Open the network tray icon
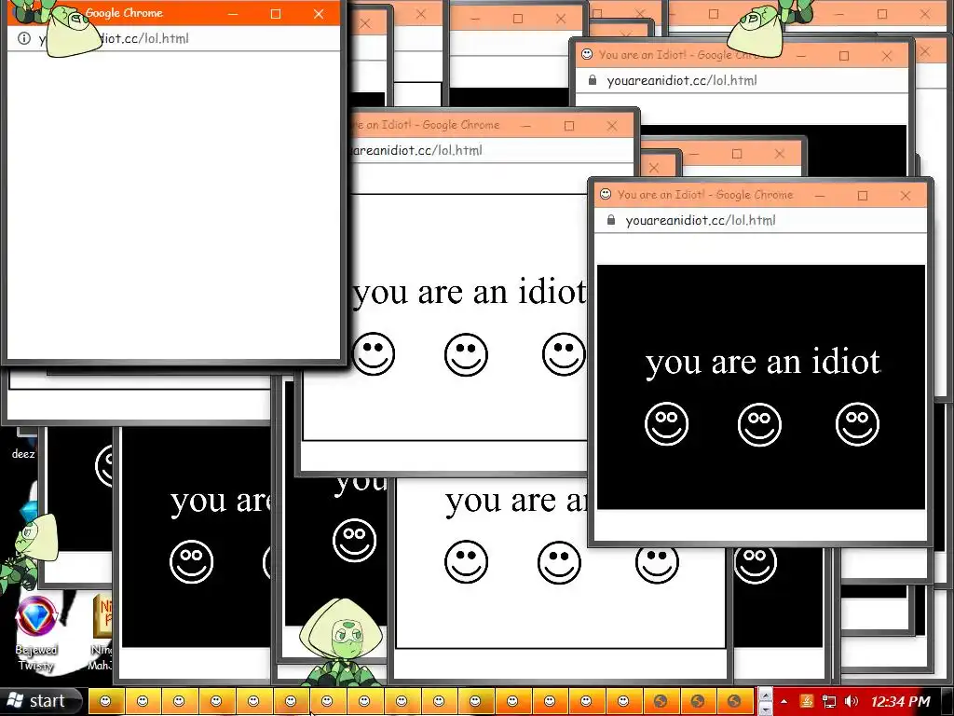Screen dimensions: 954x716 [828, 701]
